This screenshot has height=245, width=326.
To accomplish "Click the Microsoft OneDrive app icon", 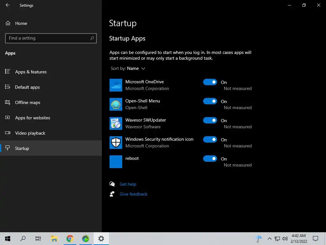I will click(x=116, y=85).
